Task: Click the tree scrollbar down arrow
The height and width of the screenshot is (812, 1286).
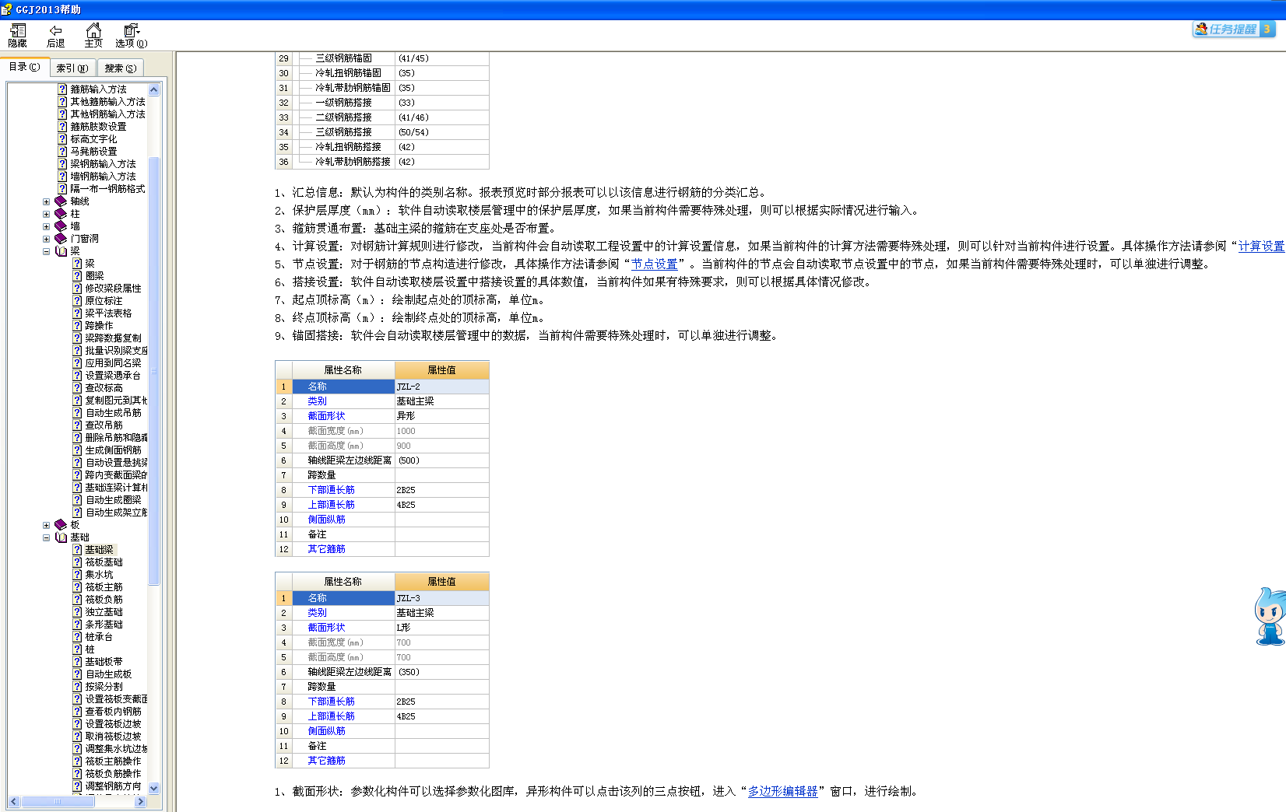Action: pyautogui.click(x=153, y=788)
